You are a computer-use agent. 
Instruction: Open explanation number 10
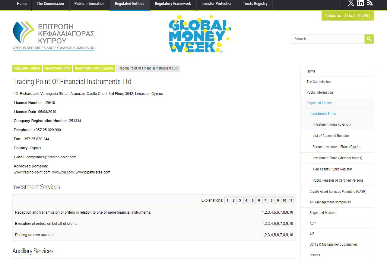pyautogui.click(x=284, y=200)
